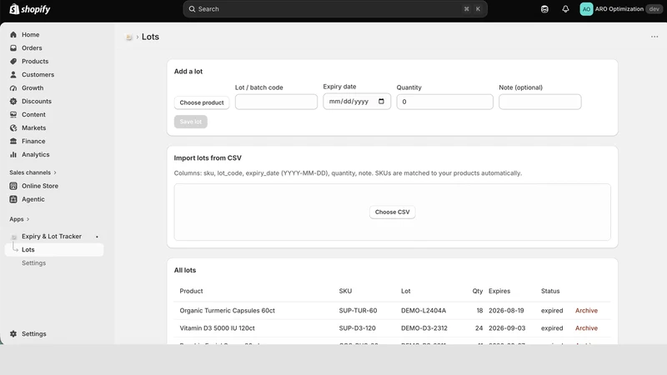Screen dimensions: 667x375
Task: Click the Choose CSV button
Action: click(392, 212)
